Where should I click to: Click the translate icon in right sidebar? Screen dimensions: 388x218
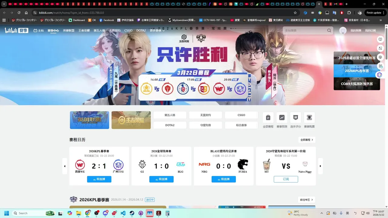pos(380,48)
